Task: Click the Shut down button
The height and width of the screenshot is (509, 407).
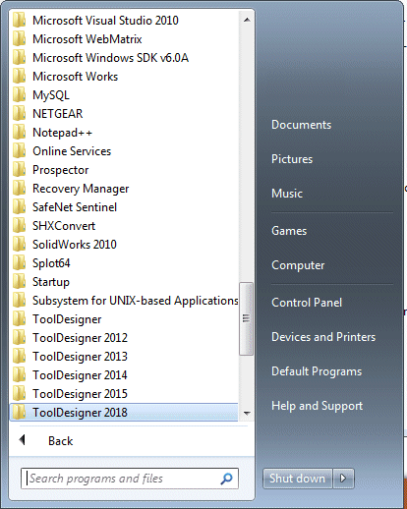Action: (298, 479)
